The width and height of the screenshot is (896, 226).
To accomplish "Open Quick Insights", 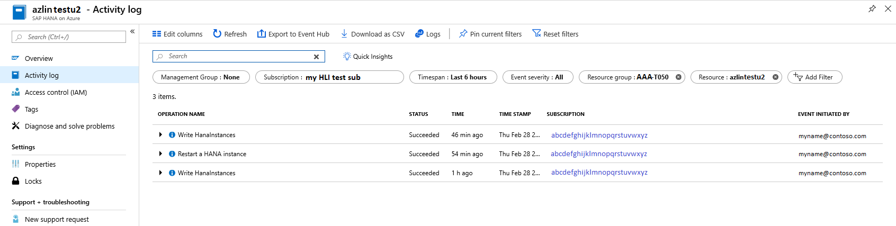I will click(368, 57).
